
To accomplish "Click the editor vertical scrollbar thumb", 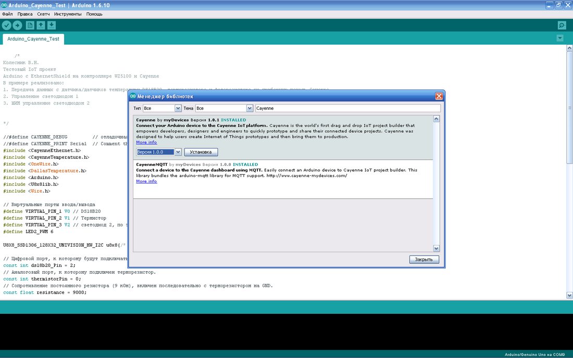I will pos(569,108).
